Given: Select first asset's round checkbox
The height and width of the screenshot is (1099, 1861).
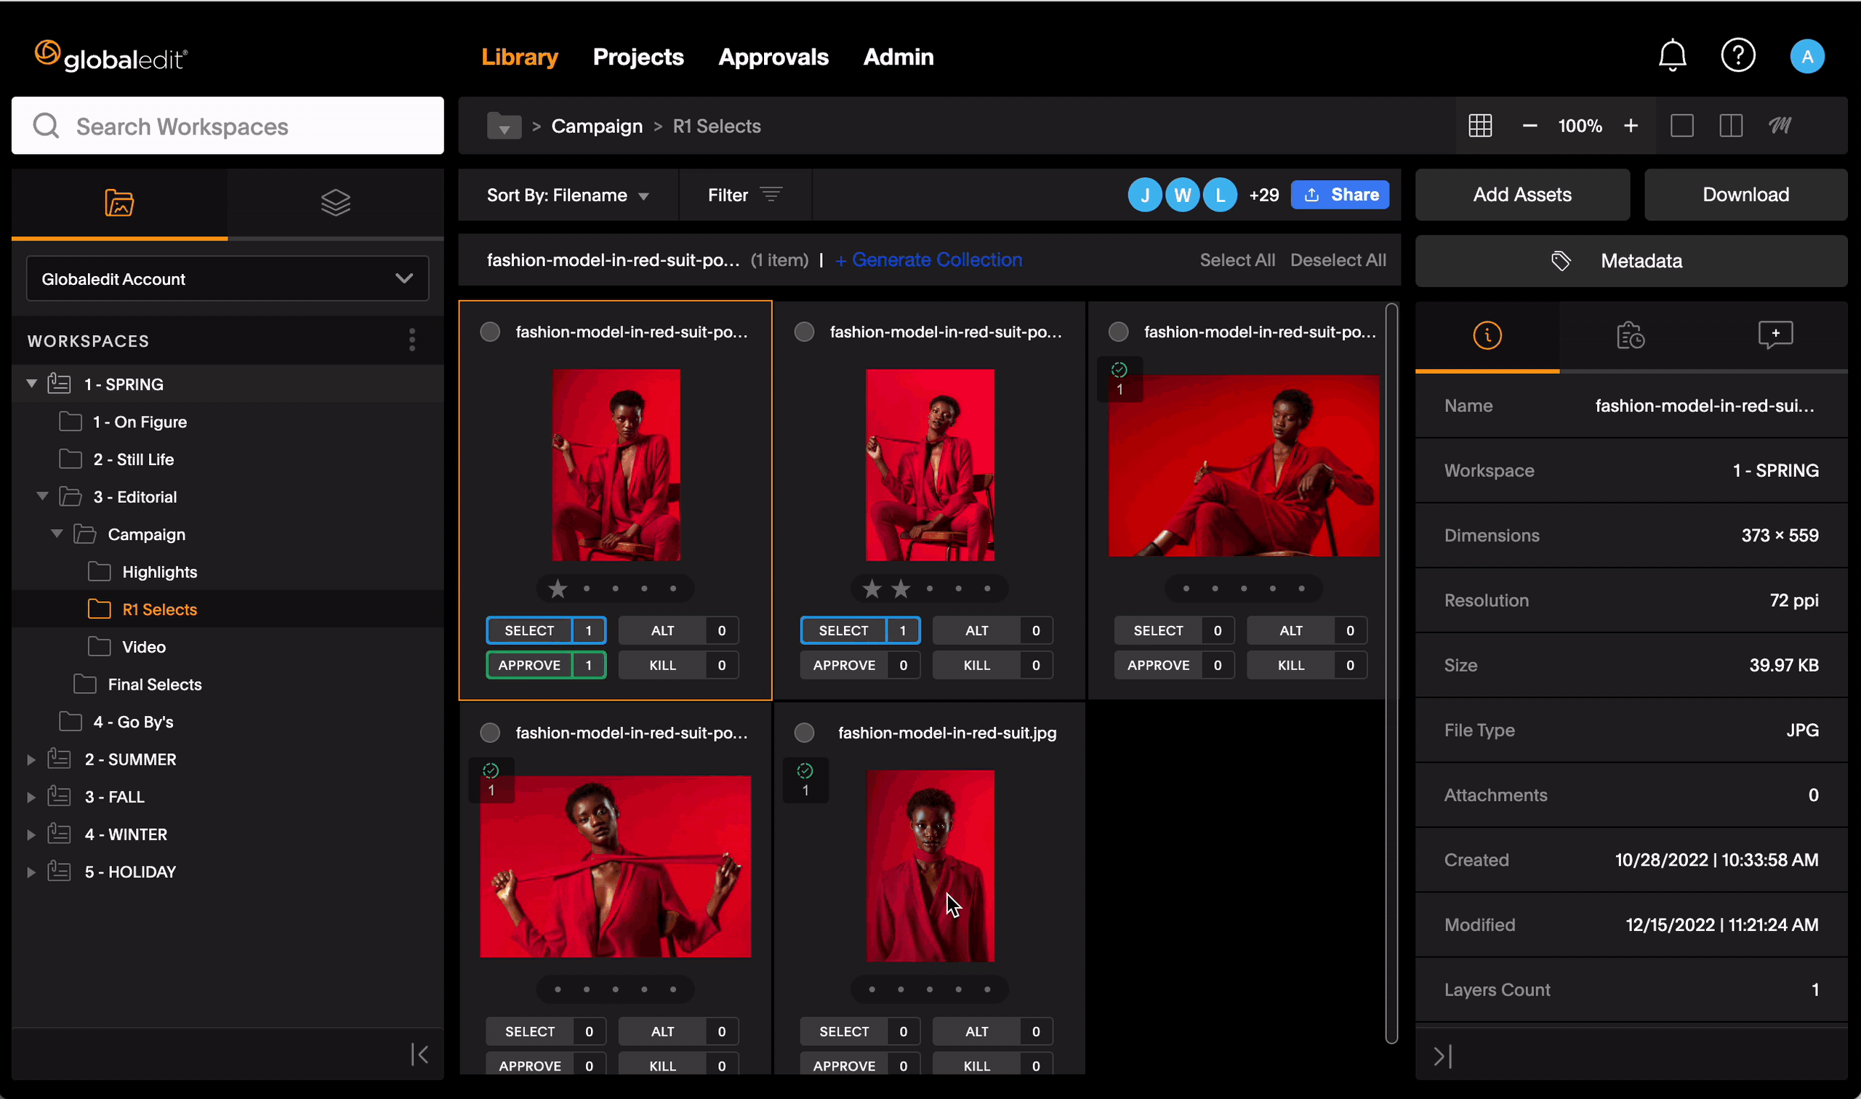Looking at the screenshot, I should (x=489, y=331).
